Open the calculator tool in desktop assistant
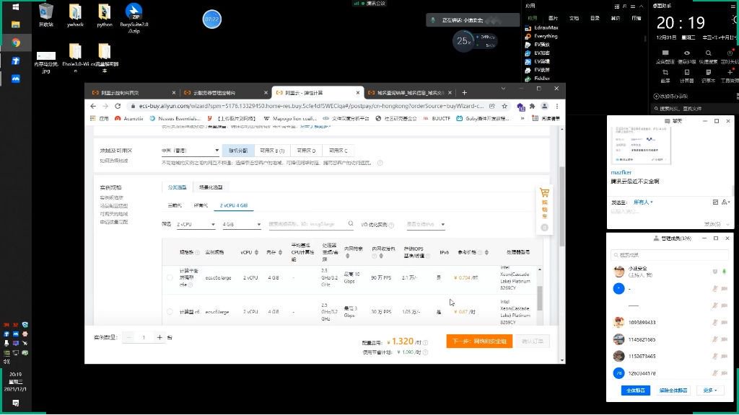 687,75
